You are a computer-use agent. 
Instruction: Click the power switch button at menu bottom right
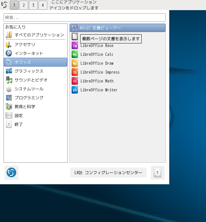[158, 173]
